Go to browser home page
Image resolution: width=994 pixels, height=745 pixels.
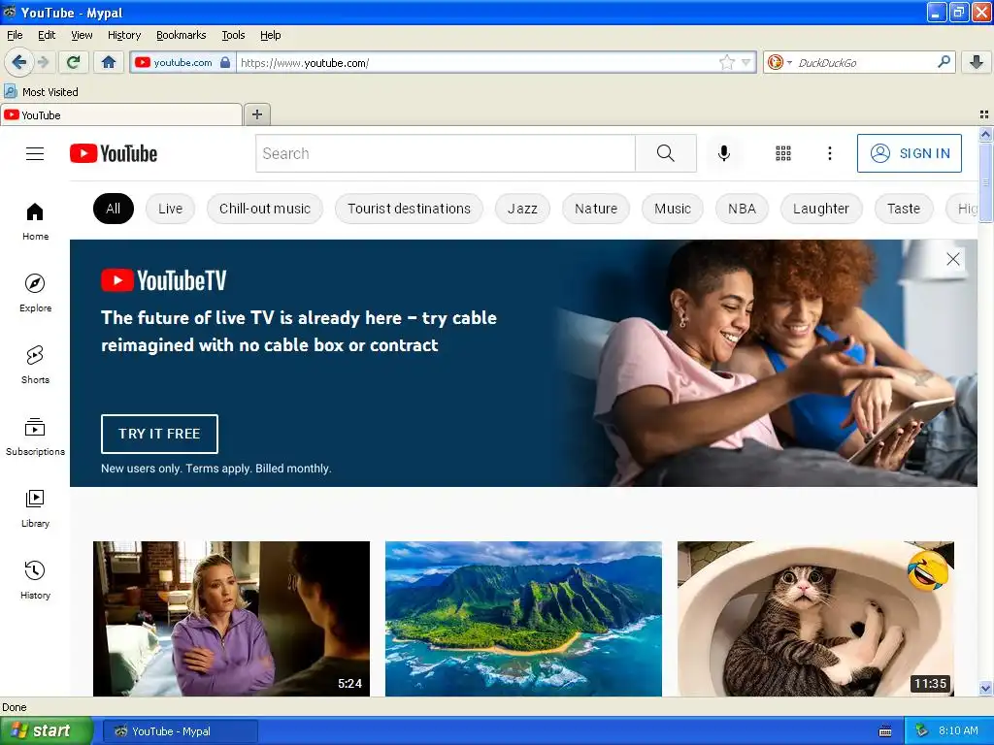click(x=109, y=62)
